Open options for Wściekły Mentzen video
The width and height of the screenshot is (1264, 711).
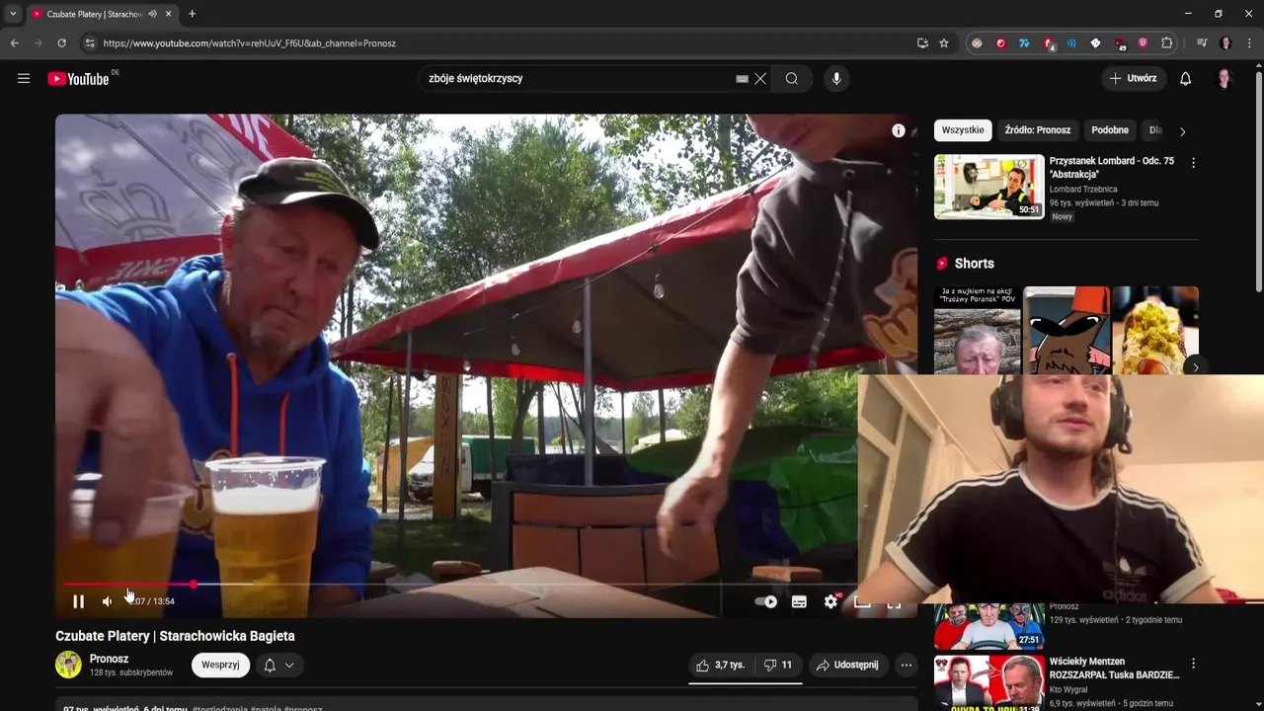[x=1193, y=664]
